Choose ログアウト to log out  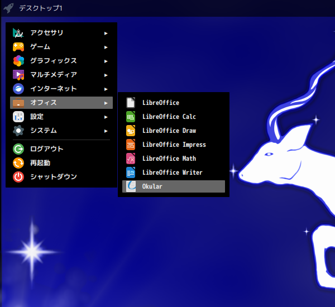pyautogui.click(x=61, y=149)
